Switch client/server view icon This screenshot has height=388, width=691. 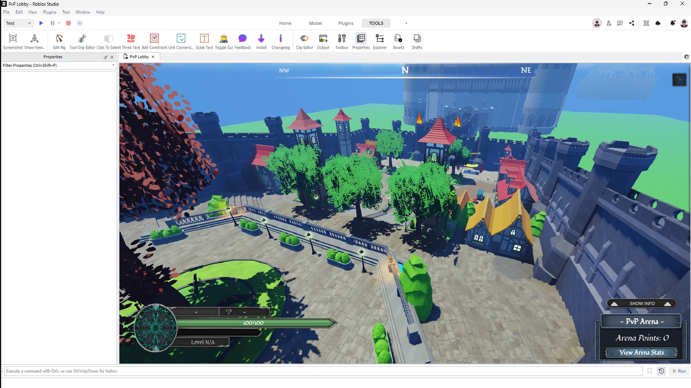80,23
